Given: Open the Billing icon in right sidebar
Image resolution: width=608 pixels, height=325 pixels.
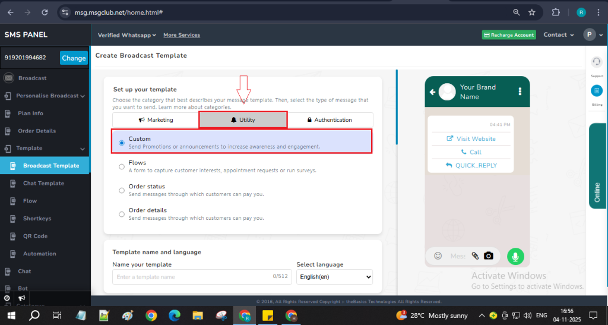Looking at the screenshot, I should (x=597, y=91).
